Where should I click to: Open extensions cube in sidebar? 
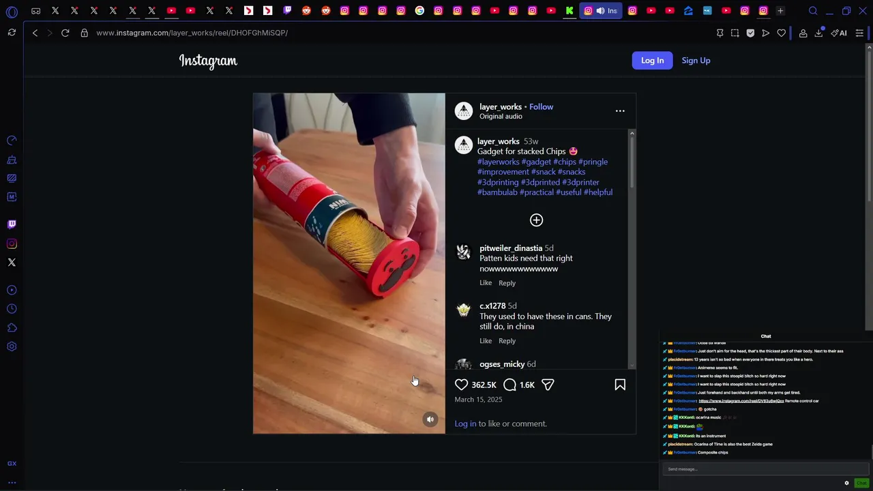click(12, 328)
